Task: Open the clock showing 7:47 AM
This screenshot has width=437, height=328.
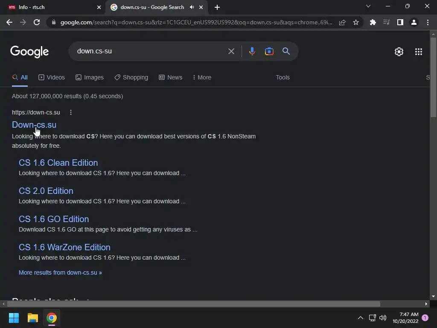Action: pos(405,318)
